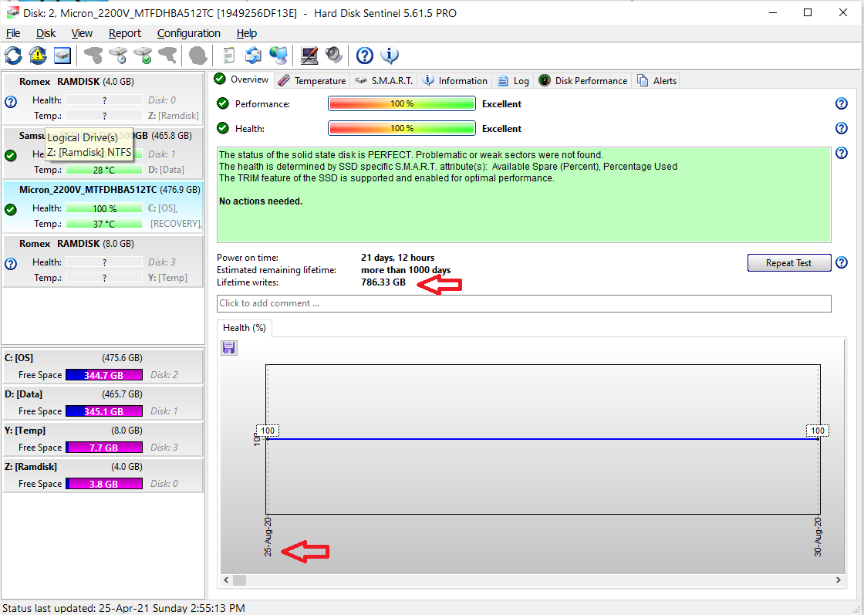Switch to the Log tab
The image size is (864, 615).
click(x=513, y=80)
